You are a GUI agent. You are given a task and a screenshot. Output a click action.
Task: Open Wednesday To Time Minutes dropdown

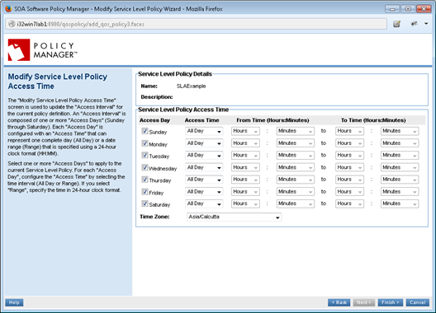[400, 167]
